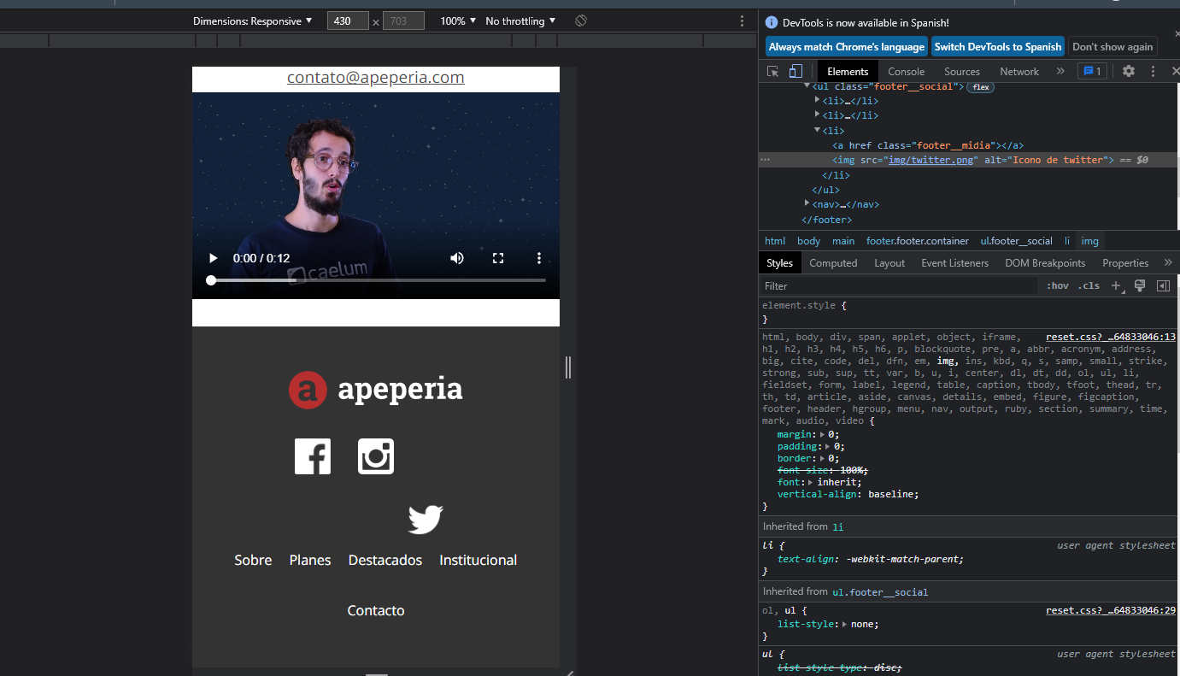Click Always match Chrome's language button
Image resolution: width=1180 pixels, height=676 pixels.
click(x=847, y=47)
